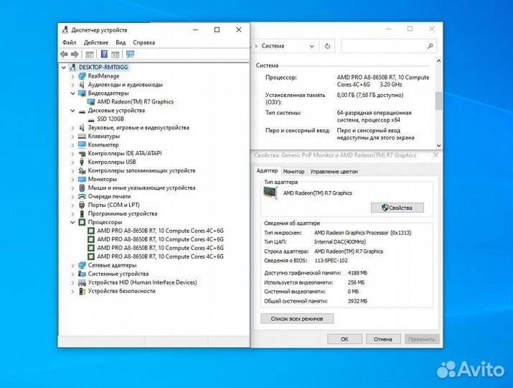This screenshot has height=388, width=513.
Task: Click the 113-SPEC-102 BIOS value
Action: pyautogui.click(x=331, y=261)
